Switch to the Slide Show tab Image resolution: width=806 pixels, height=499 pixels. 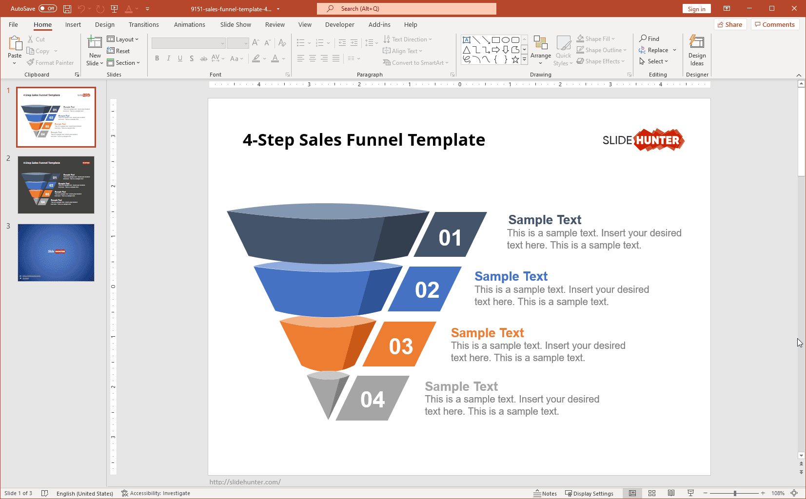(x=236, y=25)
